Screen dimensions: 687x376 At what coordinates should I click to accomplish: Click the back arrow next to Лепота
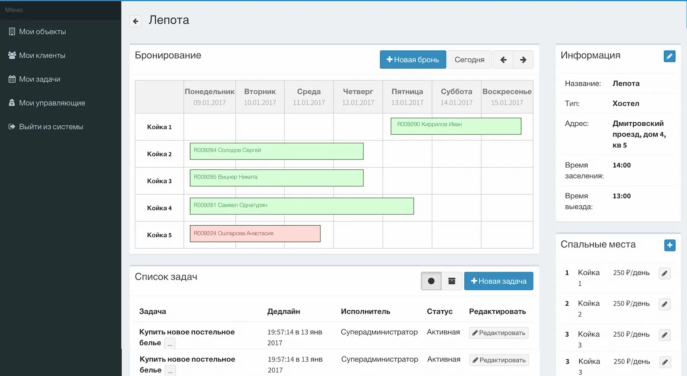(135, 21)
